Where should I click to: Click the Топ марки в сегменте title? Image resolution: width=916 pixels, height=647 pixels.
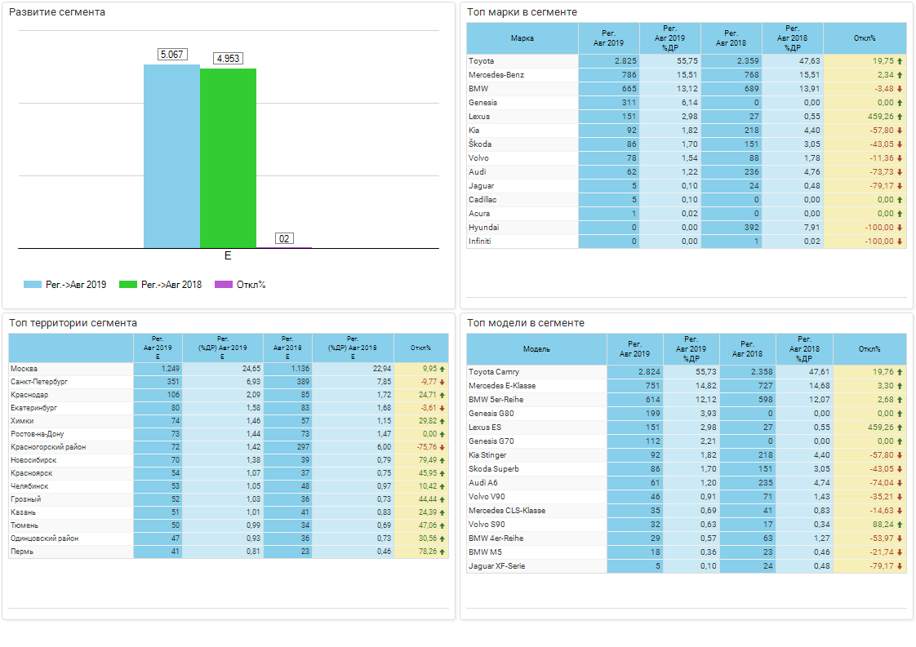tap(522, 12)
